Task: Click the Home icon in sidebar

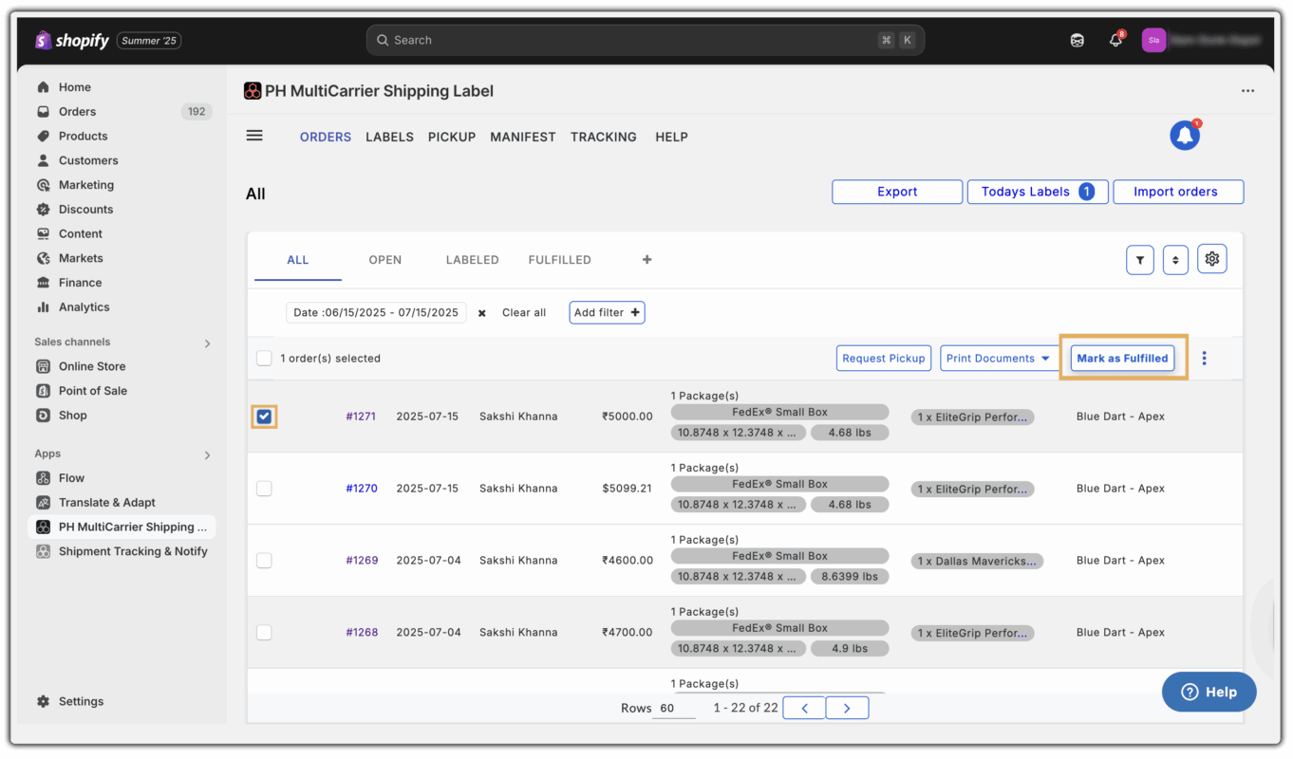Action: [x=43, y=87]
